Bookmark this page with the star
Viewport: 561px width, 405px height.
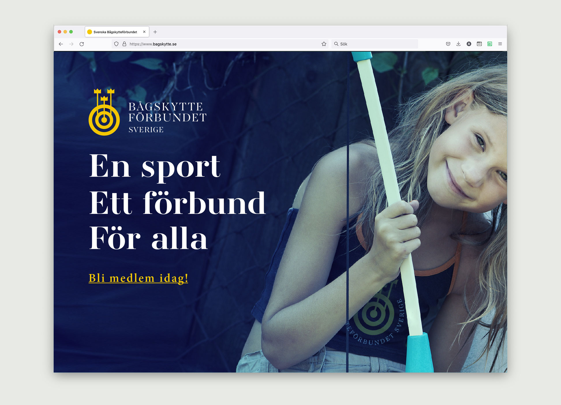point(324,44)
